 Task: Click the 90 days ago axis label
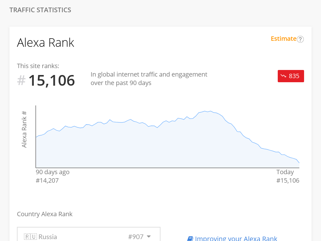point(52,172)
